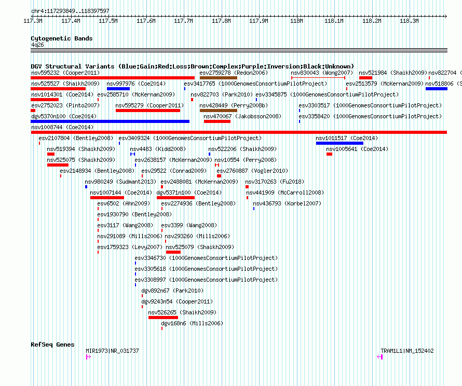Click the MIR1973 gene arrow glyph
462x386 pixels.
click(x=88, y=357)
